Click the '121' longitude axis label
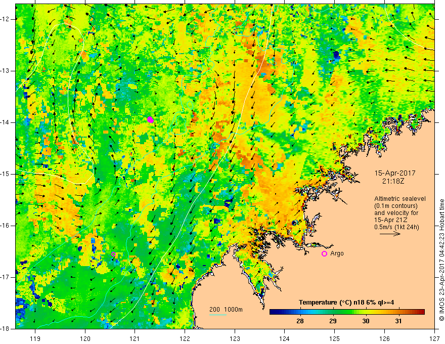 pyautogui.click(x=135, y=338)
